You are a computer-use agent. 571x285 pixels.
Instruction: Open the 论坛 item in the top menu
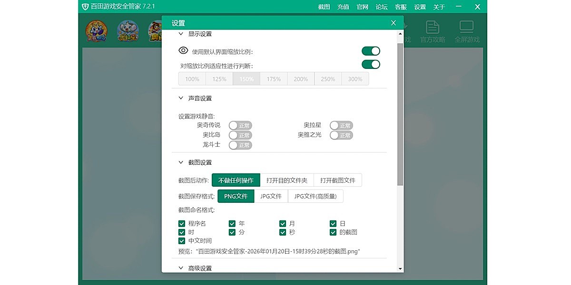(x=382, y=7)
